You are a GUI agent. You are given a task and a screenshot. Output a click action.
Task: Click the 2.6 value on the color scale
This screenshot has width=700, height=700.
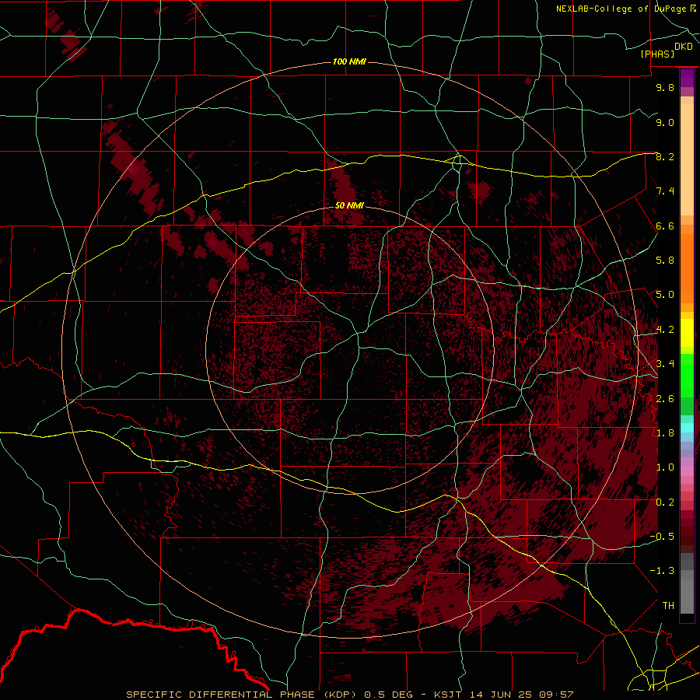click(x=665, y=399)
